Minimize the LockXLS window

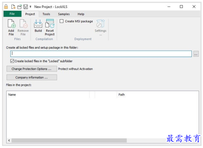(169, 7)
